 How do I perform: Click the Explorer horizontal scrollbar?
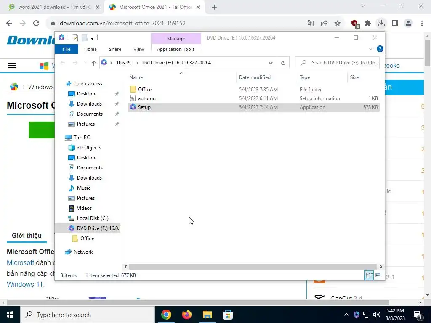[x=253, y=267]
